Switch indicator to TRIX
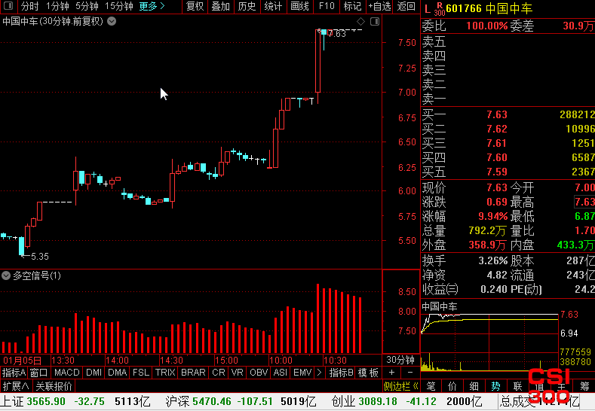 click(x=165, y=373)
